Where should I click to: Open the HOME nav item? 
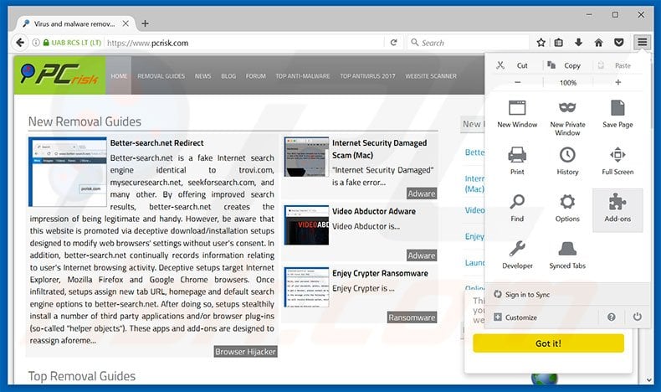(119, 76)
